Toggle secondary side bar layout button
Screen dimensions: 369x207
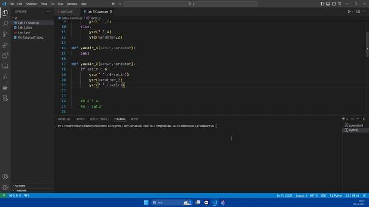click(334, 4)
